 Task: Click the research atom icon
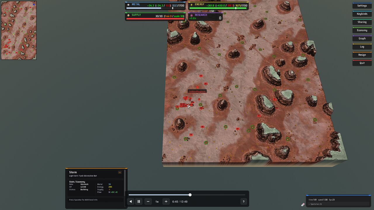pyautogui.click(x=191, y=15)
